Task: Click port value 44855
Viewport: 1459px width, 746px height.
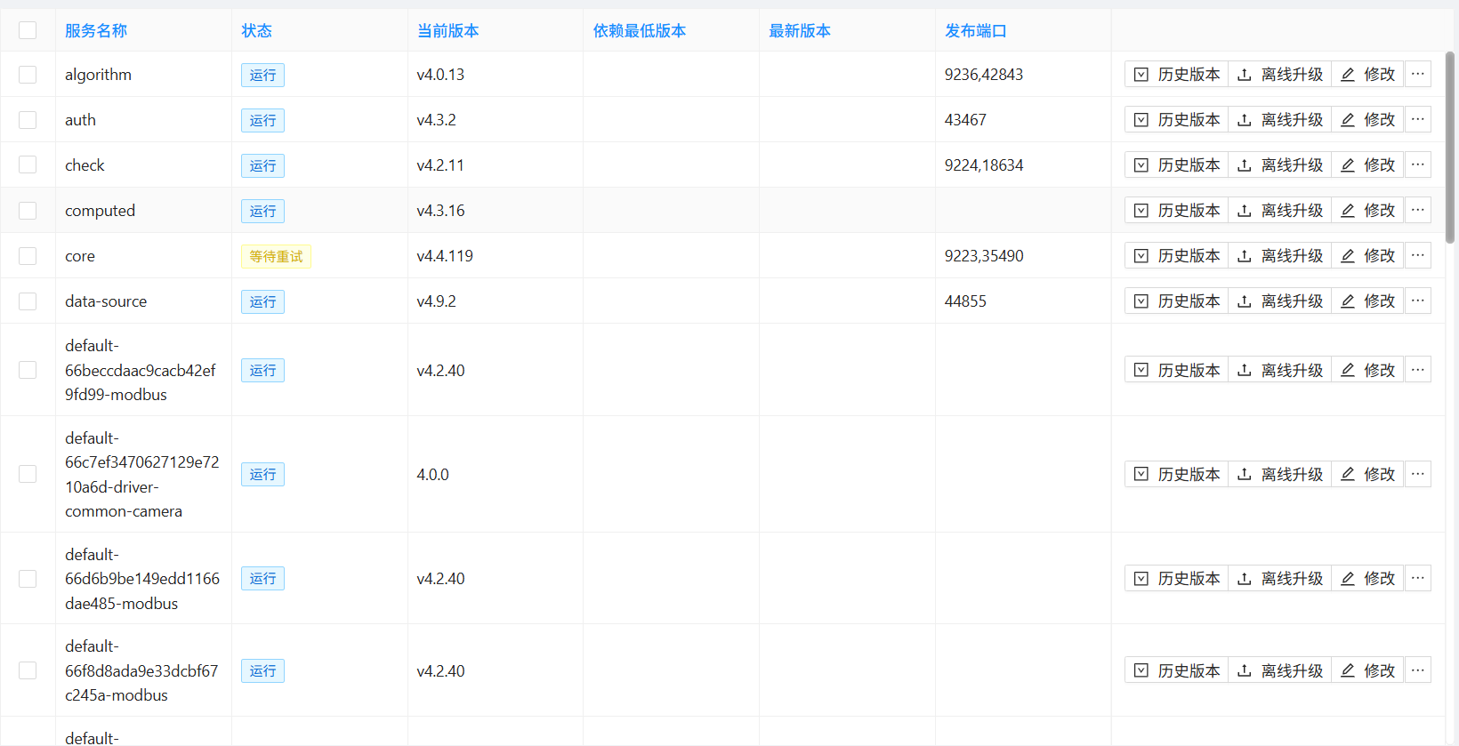Action: 965,301
